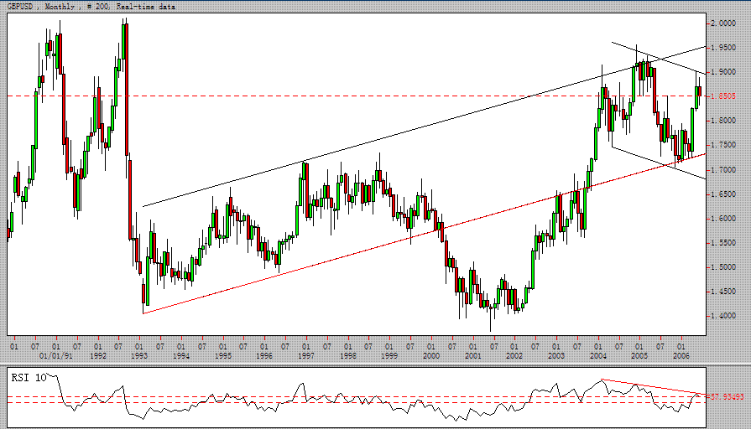Select the 1.8000 price axis label
Screen dimensions: 751x429
tap(723, 121)
